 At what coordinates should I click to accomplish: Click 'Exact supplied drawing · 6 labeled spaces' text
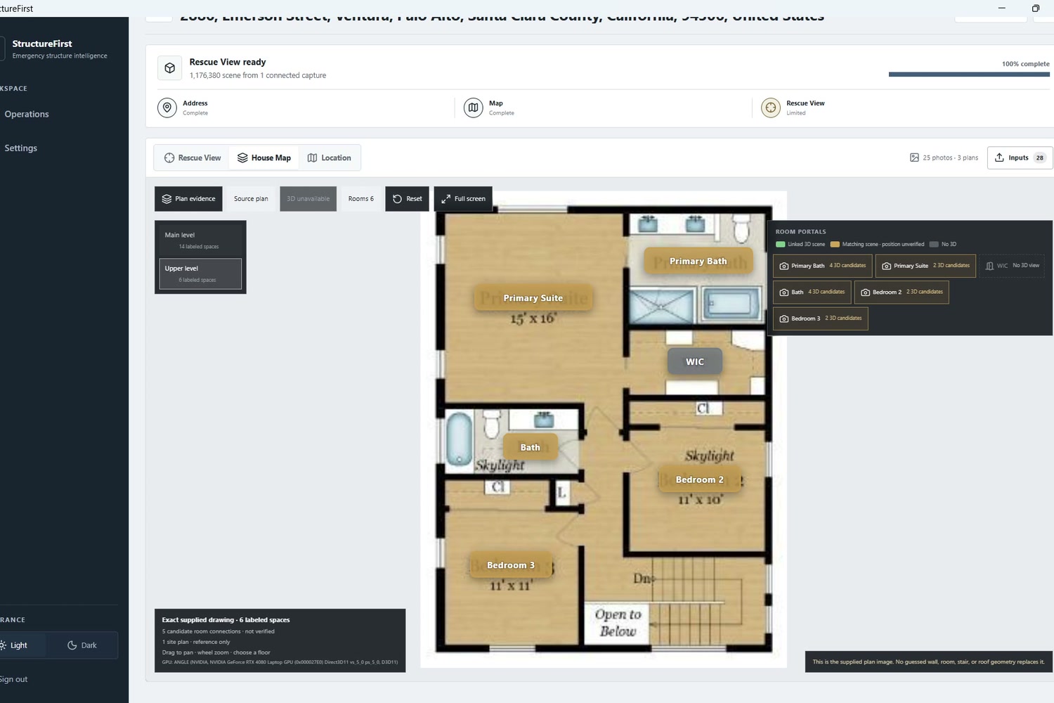point(226,620)
